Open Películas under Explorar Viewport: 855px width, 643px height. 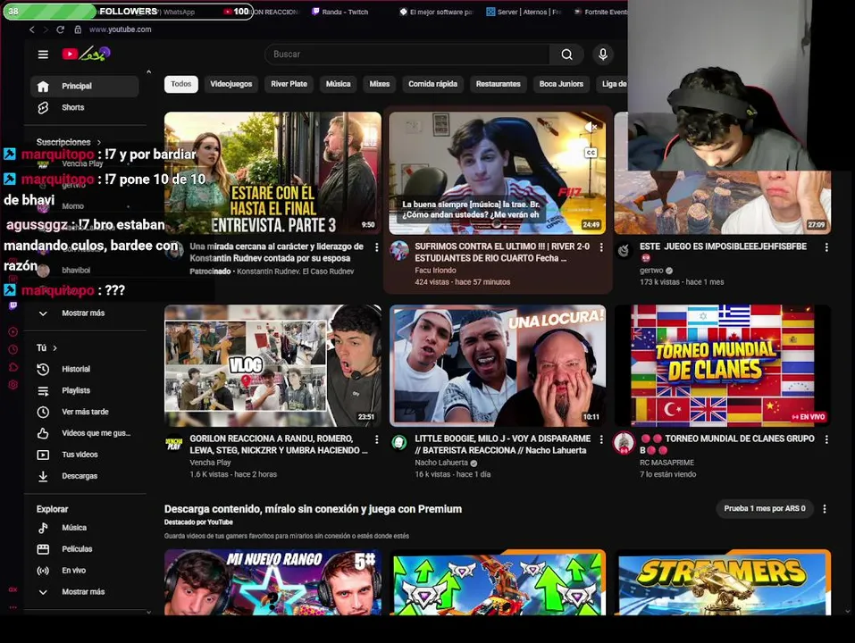pyautogui.click(x=85, y=548)
